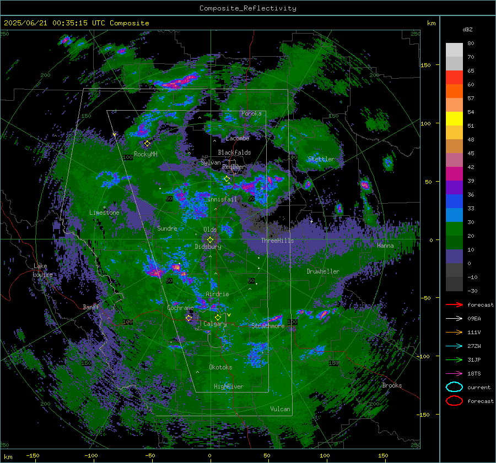Click the Blackfalds label
Image resolution: width=496 pixels, height=463 pixels.
coord(234,152)
